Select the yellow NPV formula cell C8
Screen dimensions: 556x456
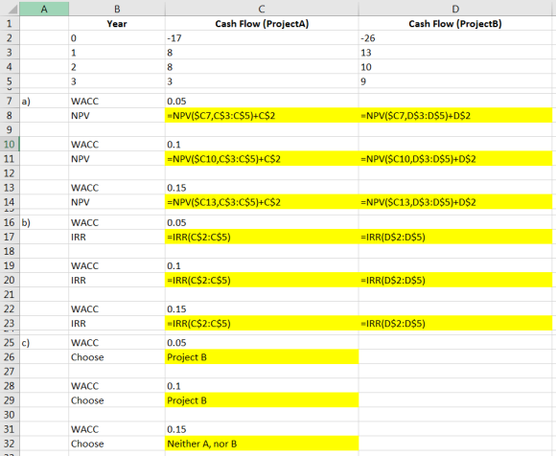coord(262,116)
